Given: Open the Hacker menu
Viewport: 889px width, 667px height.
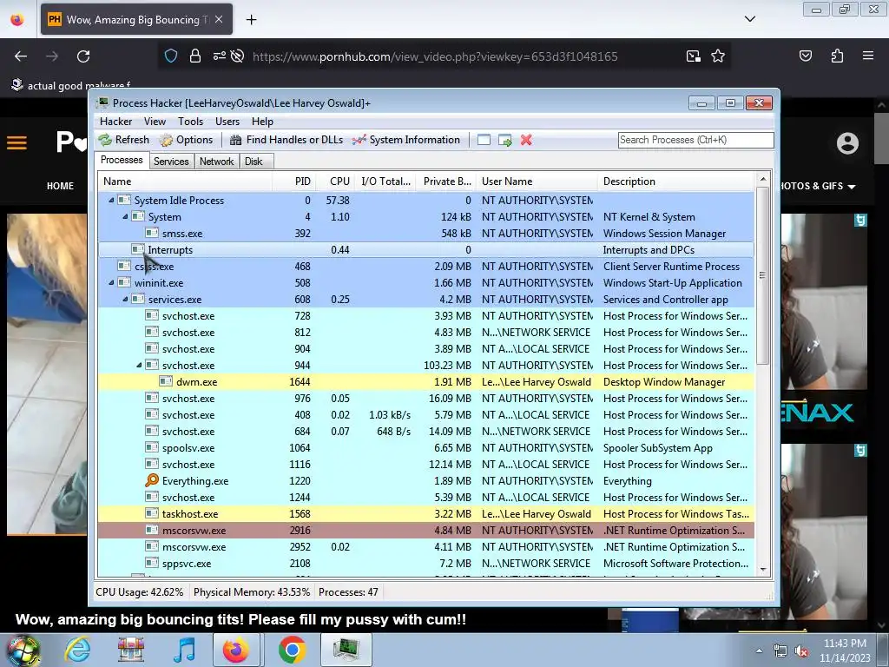Looking at the screenshot, I should coord(115,122).
